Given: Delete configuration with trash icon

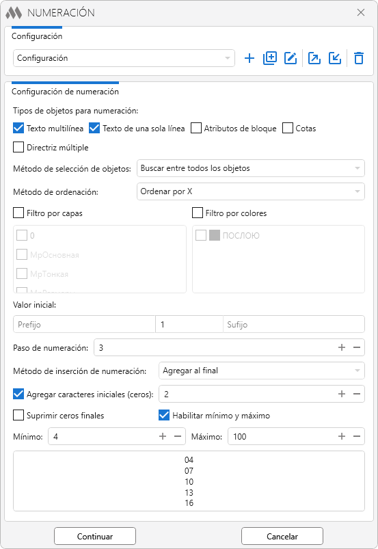Looking at the screenshot, I should pyautogui.click(x=359, y=58).
